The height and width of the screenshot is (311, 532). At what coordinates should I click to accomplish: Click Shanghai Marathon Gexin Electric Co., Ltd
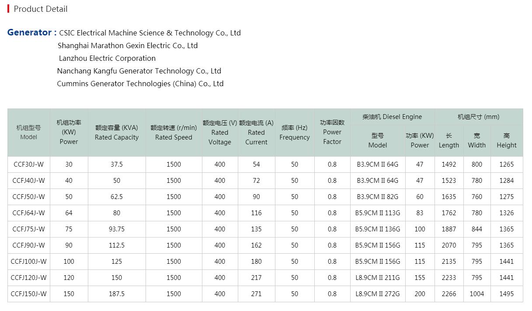point(128,45)
